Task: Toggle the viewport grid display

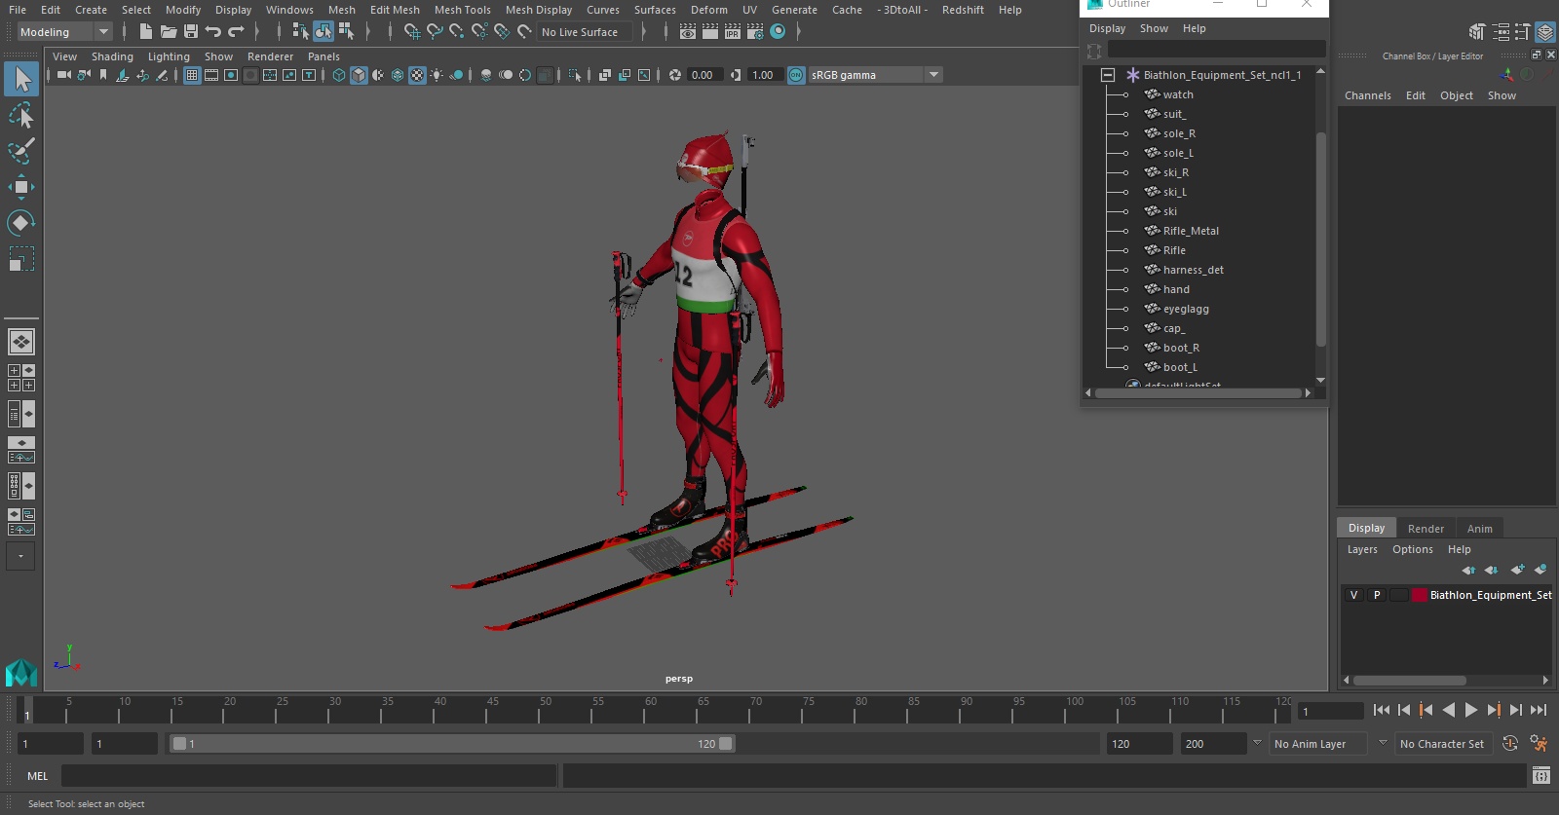Action: (192, 75)
